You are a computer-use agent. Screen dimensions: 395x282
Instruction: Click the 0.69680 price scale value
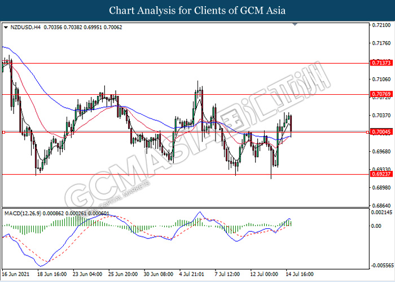381,151
